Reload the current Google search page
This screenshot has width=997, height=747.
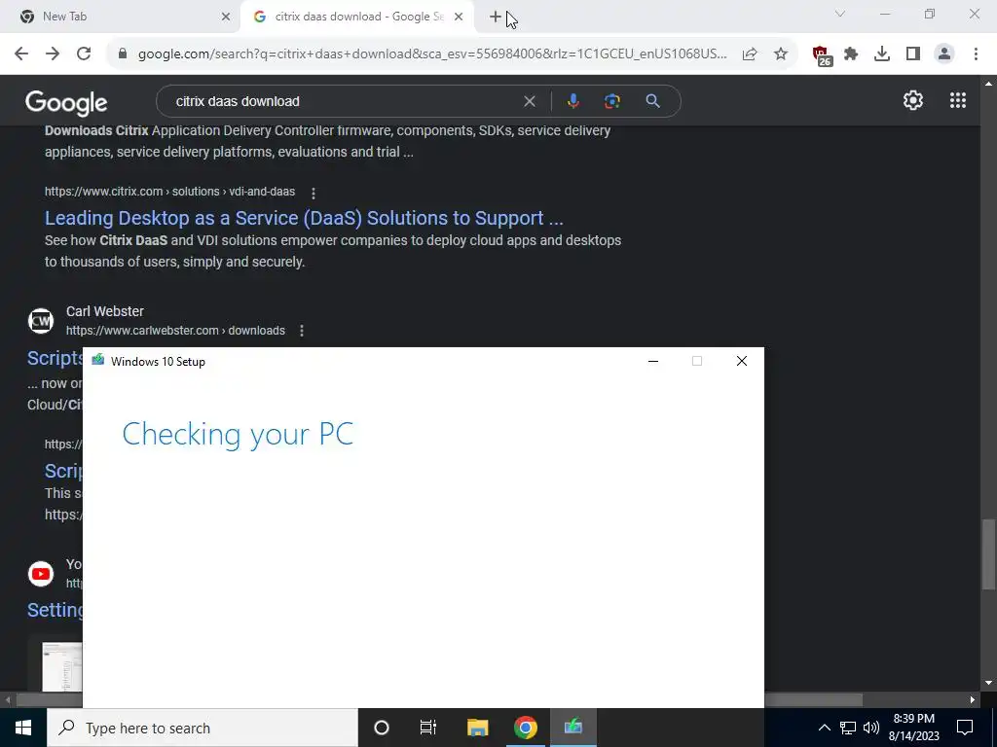84,54
